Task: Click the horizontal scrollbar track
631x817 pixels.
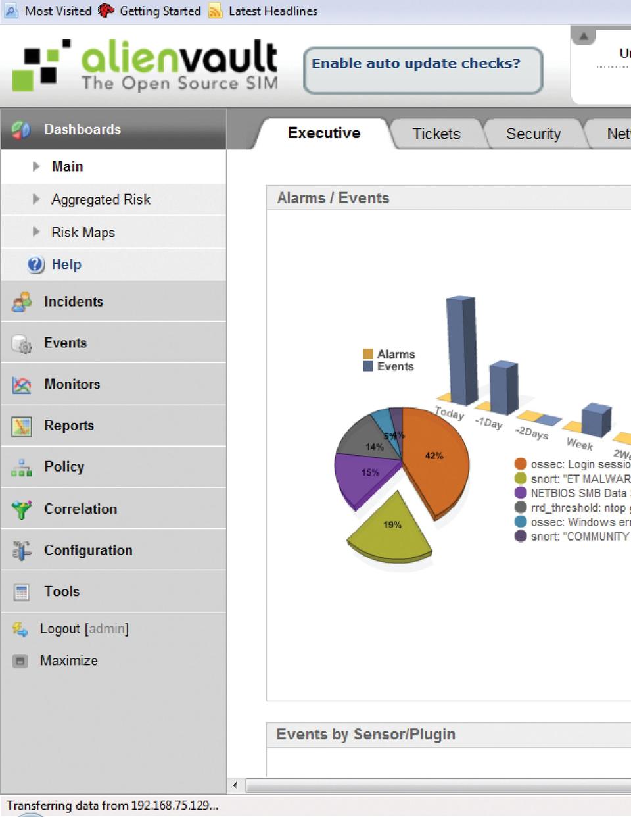Action: [438, 785]
